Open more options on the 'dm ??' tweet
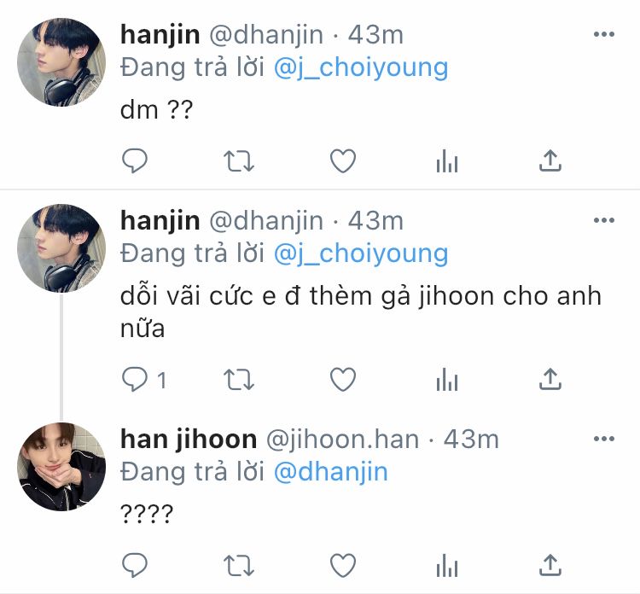The width and height of the screenshot is (640, 594). coord(604,34)
